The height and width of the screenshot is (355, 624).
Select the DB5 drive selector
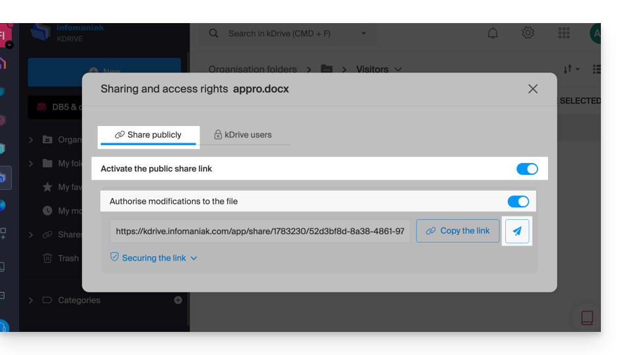[55, 107]
